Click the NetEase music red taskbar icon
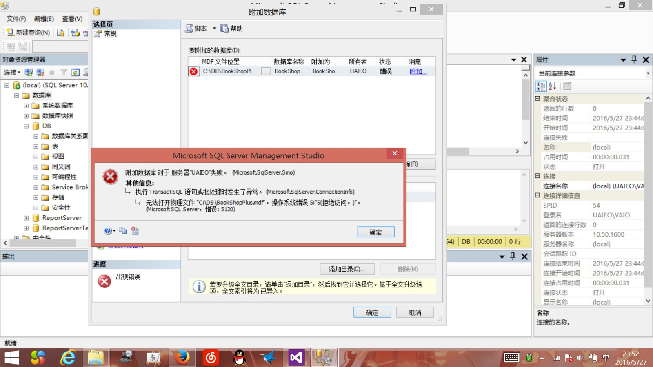This screenshot has height=367, width=653. (x=211, y=358)
